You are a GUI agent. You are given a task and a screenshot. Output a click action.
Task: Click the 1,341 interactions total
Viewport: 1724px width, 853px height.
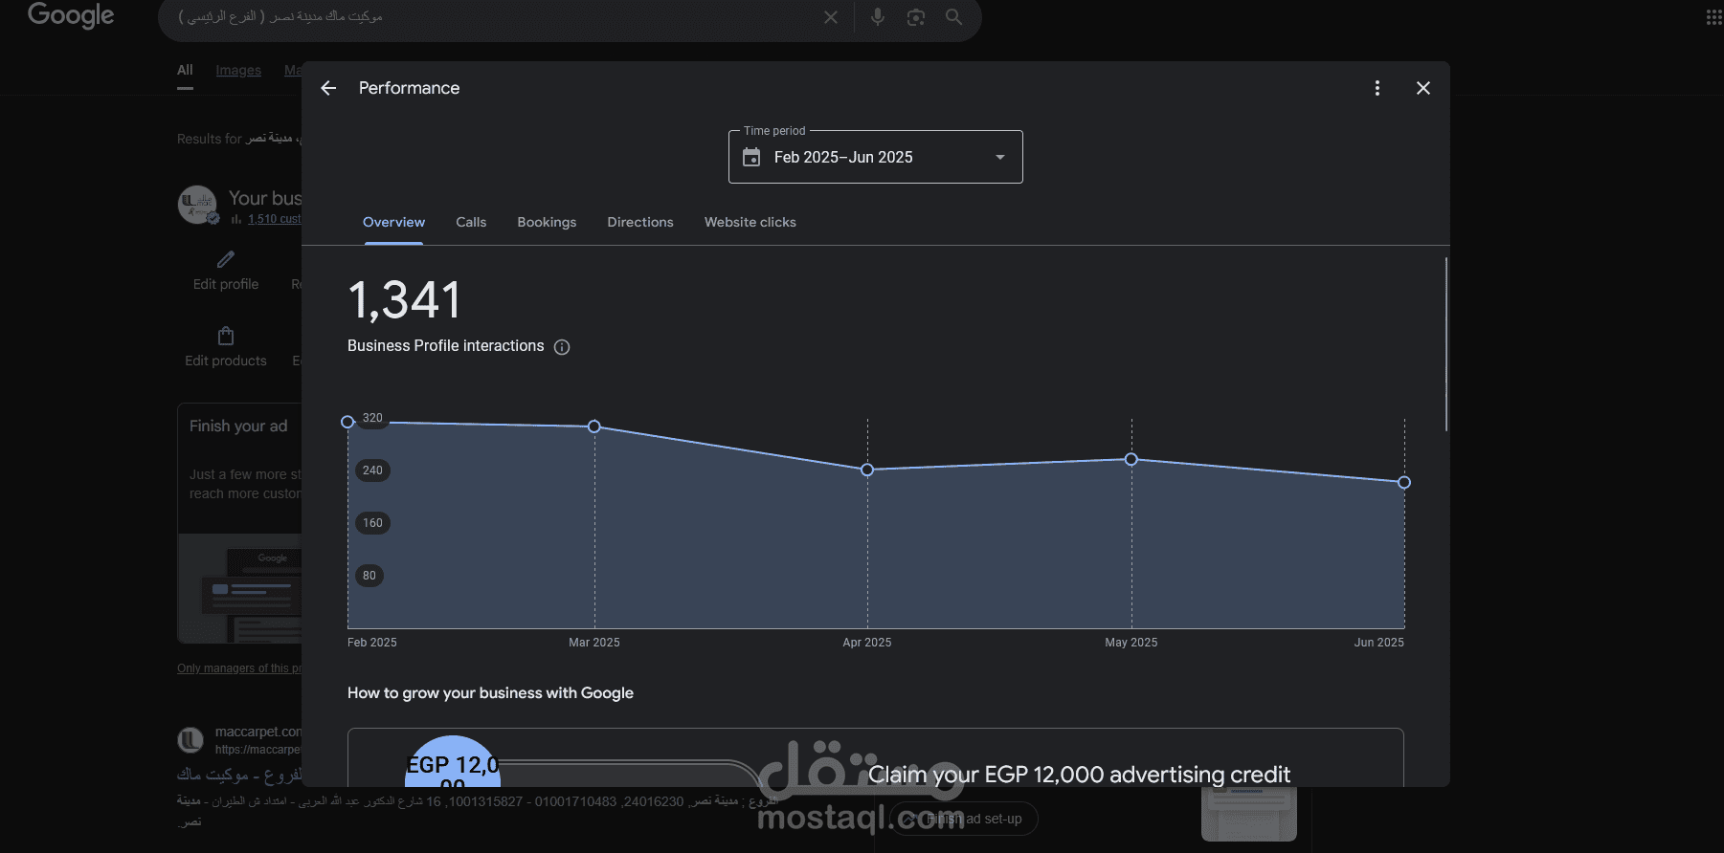point(404,300)
